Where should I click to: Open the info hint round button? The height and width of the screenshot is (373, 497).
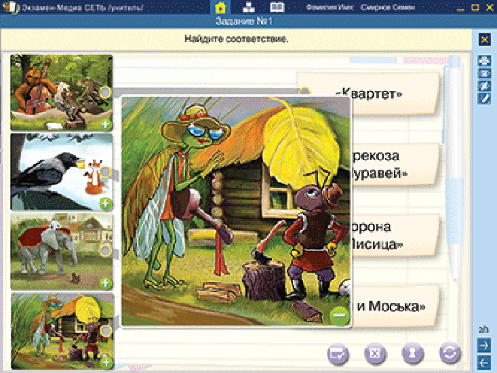412,353
